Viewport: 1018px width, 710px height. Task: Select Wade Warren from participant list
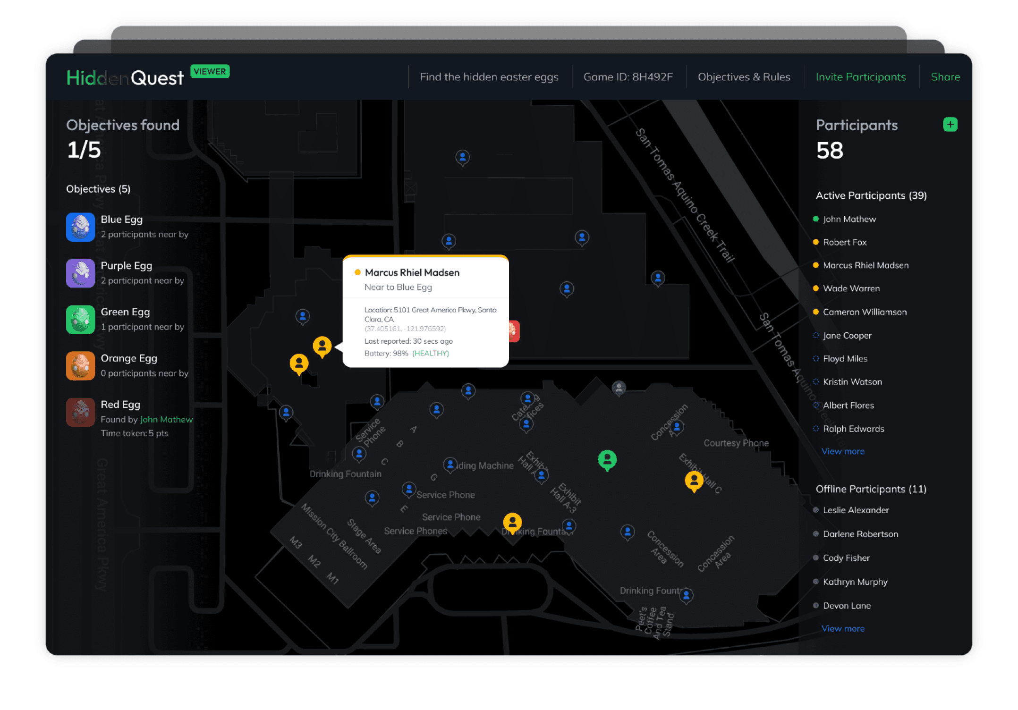851,288
